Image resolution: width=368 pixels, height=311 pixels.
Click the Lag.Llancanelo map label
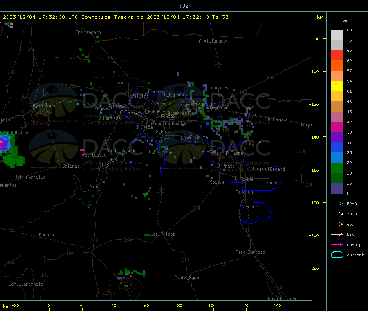pos(26,284)
